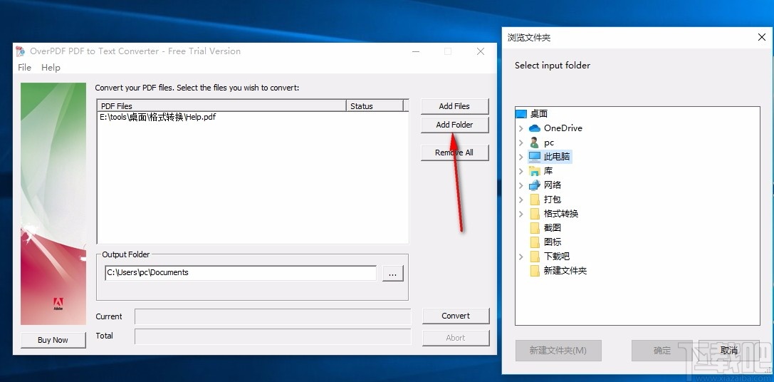Expand the 库 tree node
Screen dimensions: 774x382
(521, 171)
